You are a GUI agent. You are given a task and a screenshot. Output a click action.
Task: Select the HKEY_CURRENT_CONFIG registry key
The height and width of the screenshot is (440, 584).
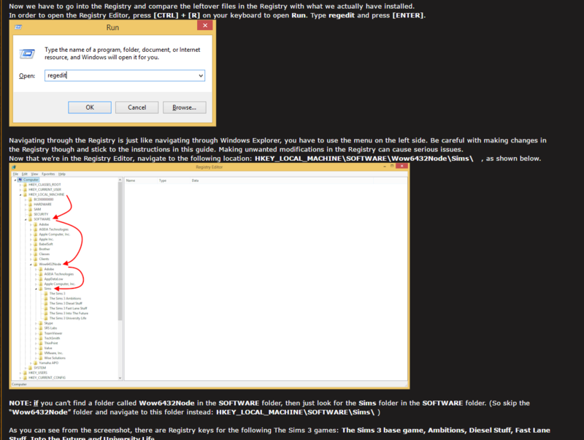click(x=47, y=378)
